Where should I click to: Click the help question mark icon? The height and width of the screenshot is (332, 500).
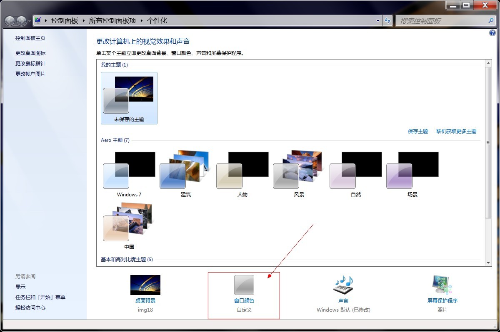click(x=492, y=33)
